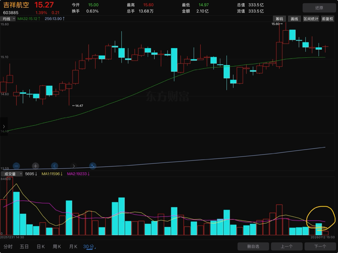The height and width of the screenshot is (253, 338).
Task: Click the 最低 14.97 value
Action: click(x=203, y=5)
